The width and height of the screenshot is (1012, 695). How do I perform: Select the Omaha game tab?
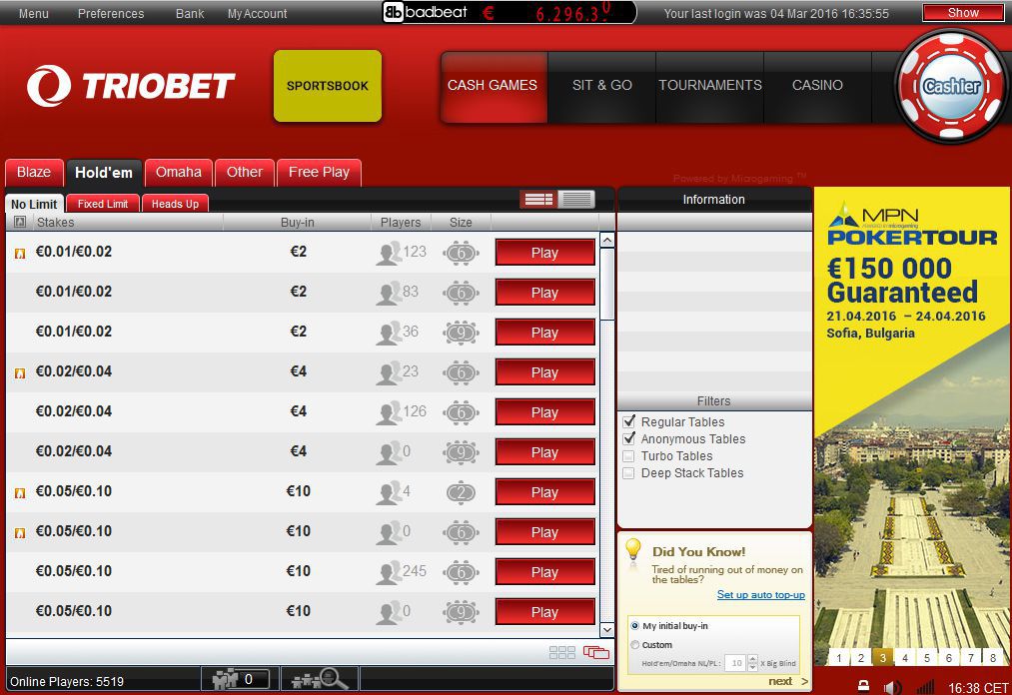click(x=179, y=173)
